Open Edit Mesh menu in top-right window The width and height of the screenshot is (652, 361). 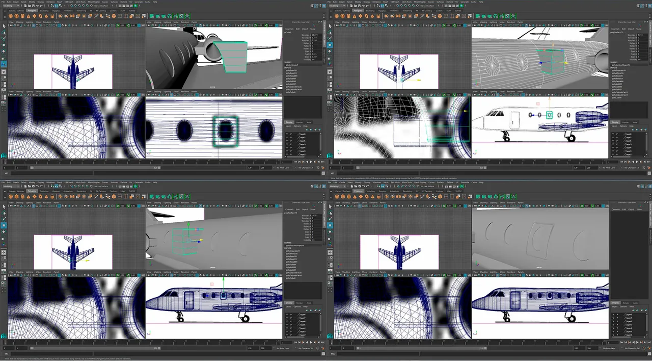pyautogui.click(x=396, y=2)
